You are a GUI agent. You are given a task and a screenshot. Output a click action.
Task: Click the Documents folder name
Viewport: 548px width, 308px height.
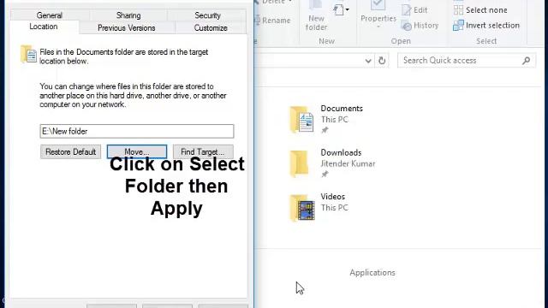pyautogui.click(x=342, y=109)
